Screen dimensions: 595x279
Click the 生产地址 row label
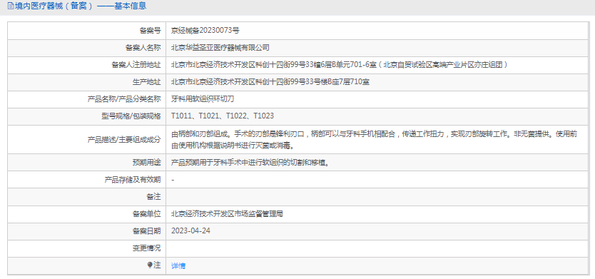click(146, 82)
